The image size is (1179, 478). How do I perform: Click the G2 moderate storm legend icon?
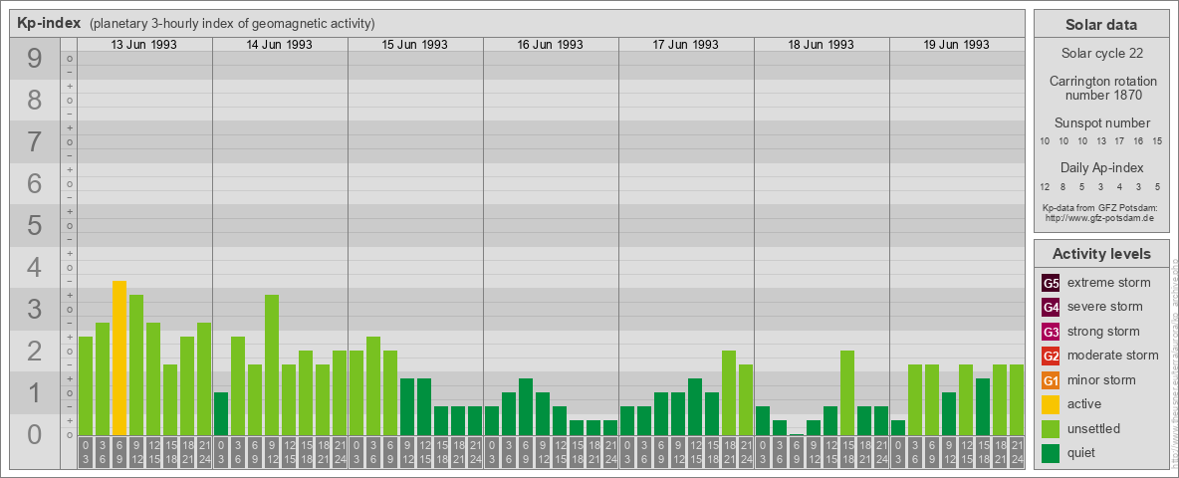[x=1051, y=356]
